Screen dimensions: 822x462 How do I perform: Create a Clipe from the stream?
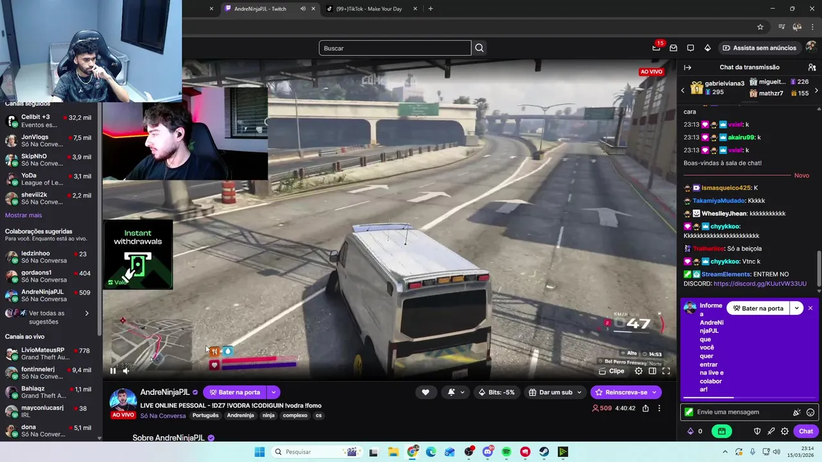point(611,371)
